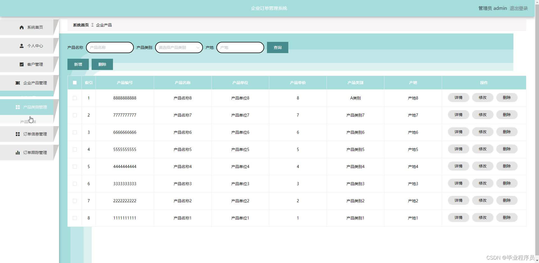
Task: Click the 查询 search button
Action: pyautogui.click(x=278, y=47)
